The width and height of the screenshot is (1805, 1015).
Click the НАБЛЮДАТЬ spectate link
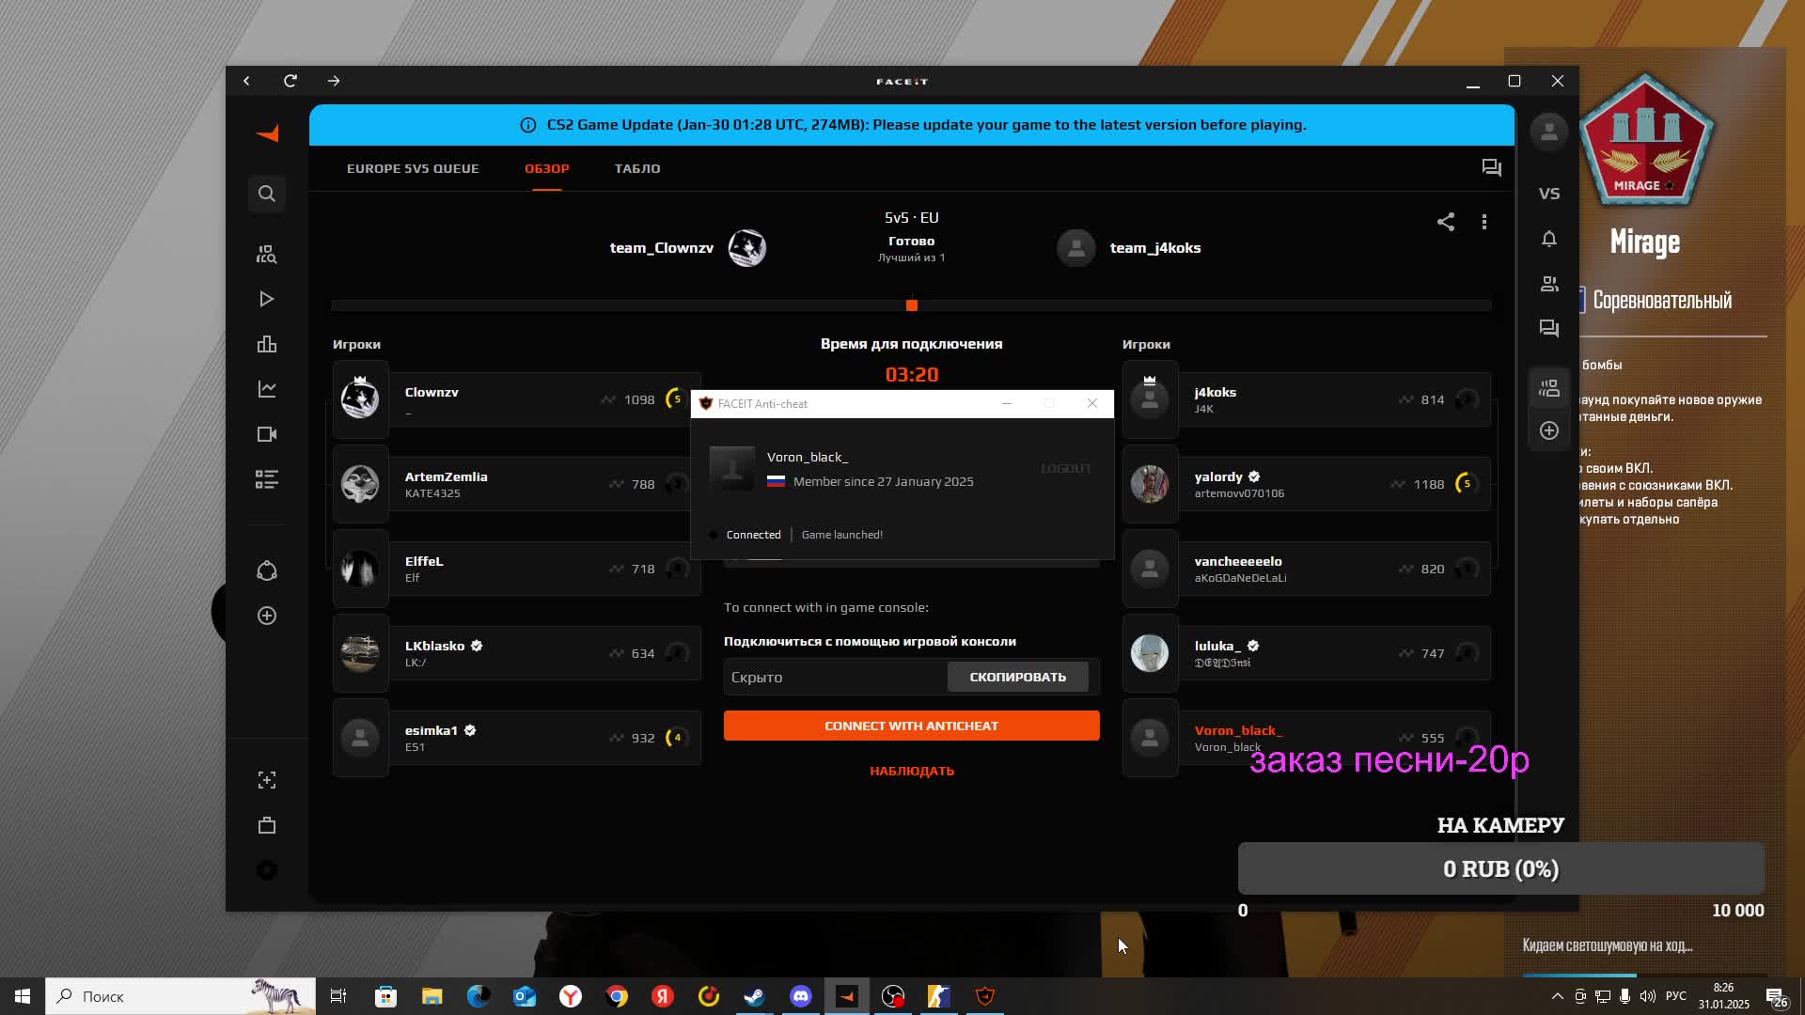pyautogui.click(x=912, y=771)
